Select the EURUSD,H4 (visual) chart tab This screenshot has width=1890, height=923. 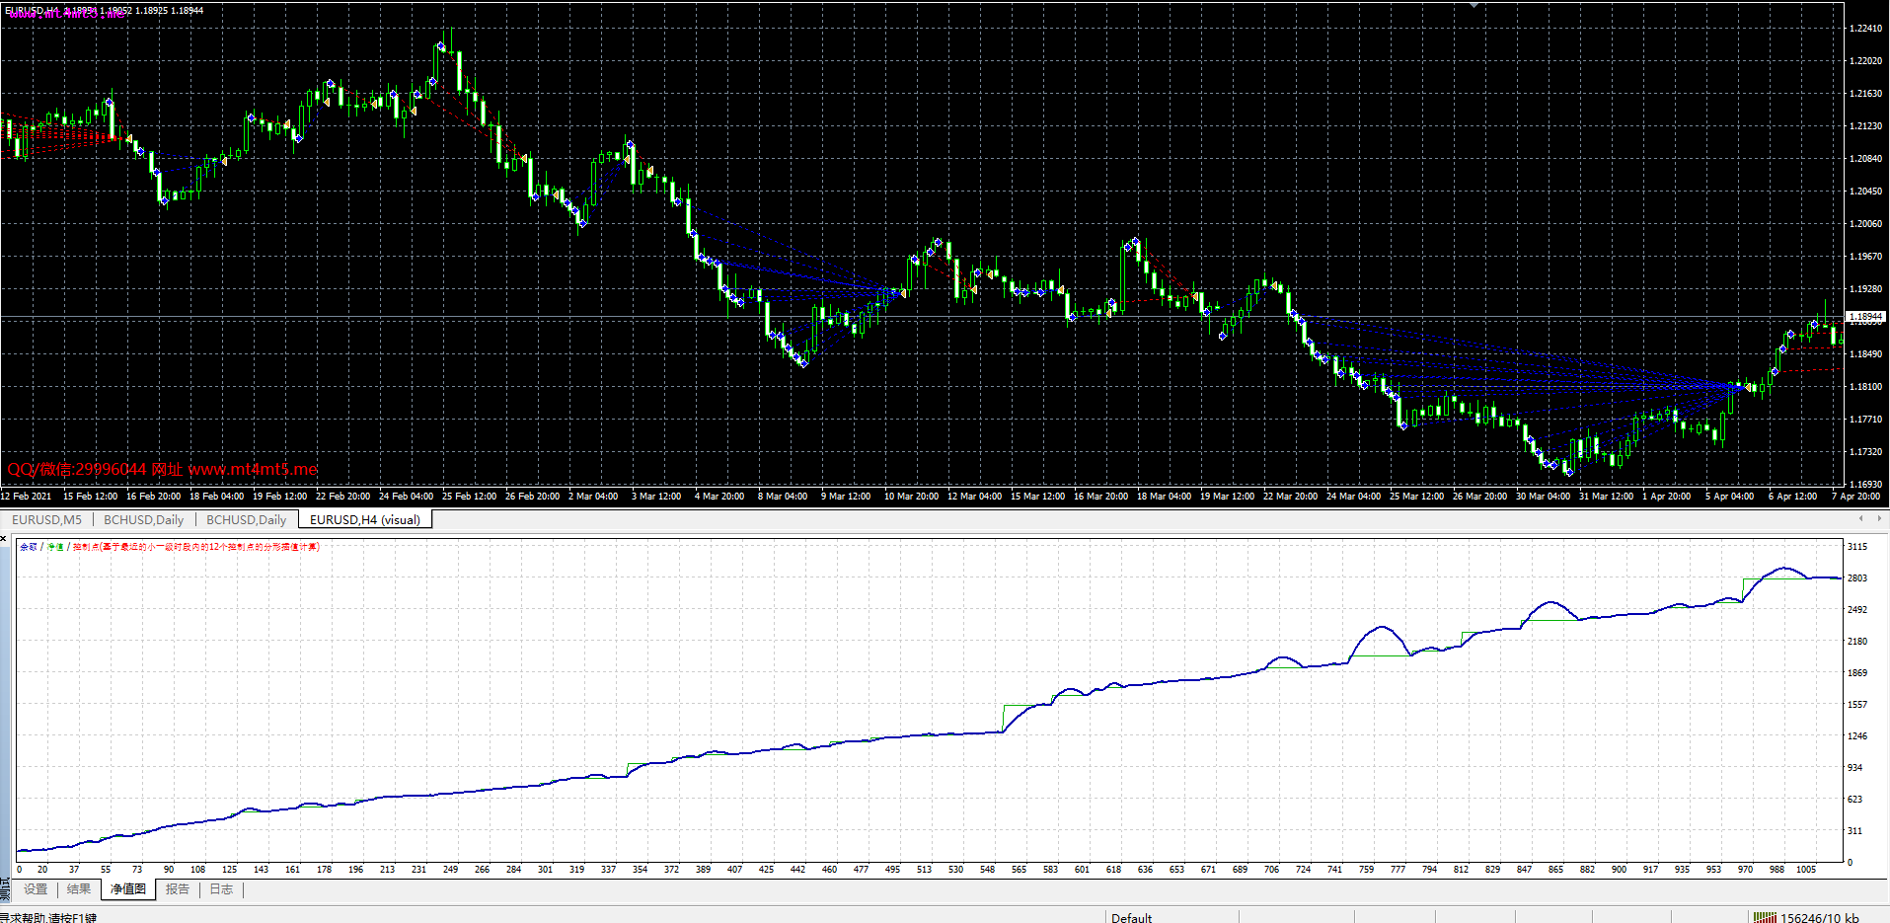click(x=365, y=519)
